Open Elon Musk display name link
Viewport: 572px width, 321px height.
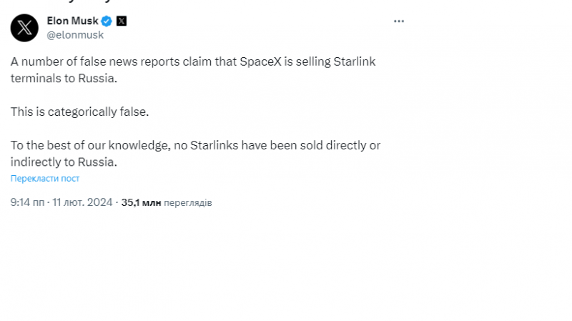click(x=72, y=21)
